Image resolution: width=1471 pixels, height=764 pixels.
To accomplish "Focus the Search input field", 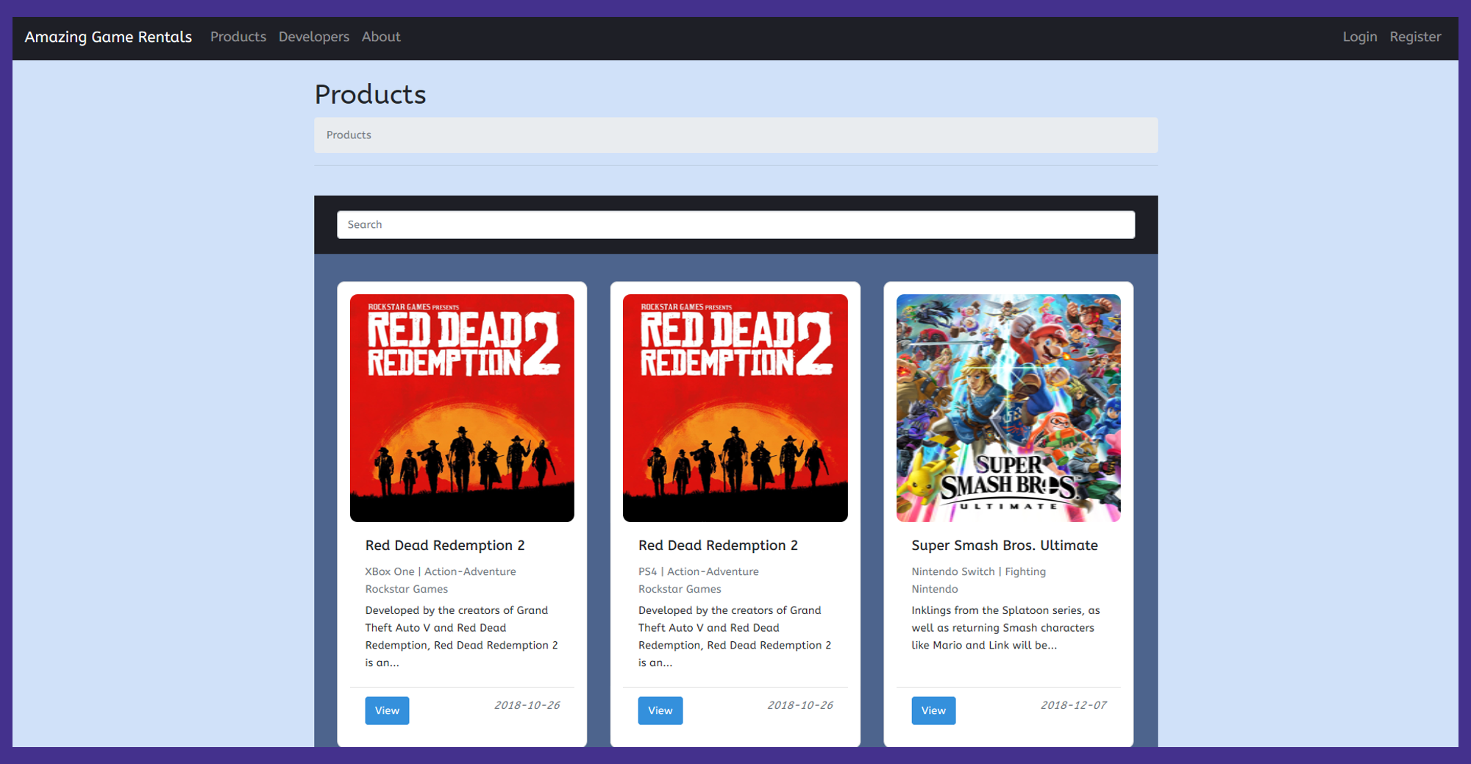I will [735, 225].
